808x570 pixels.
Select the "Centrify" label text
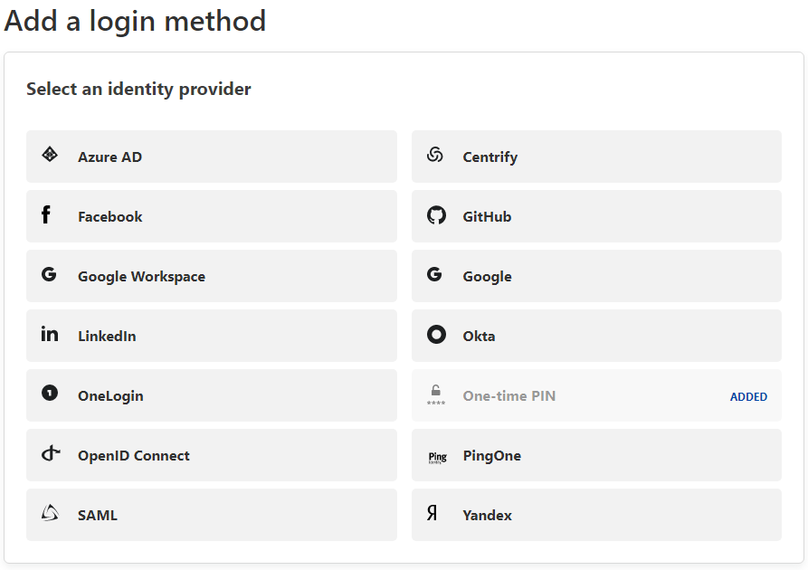coord(490,157)
